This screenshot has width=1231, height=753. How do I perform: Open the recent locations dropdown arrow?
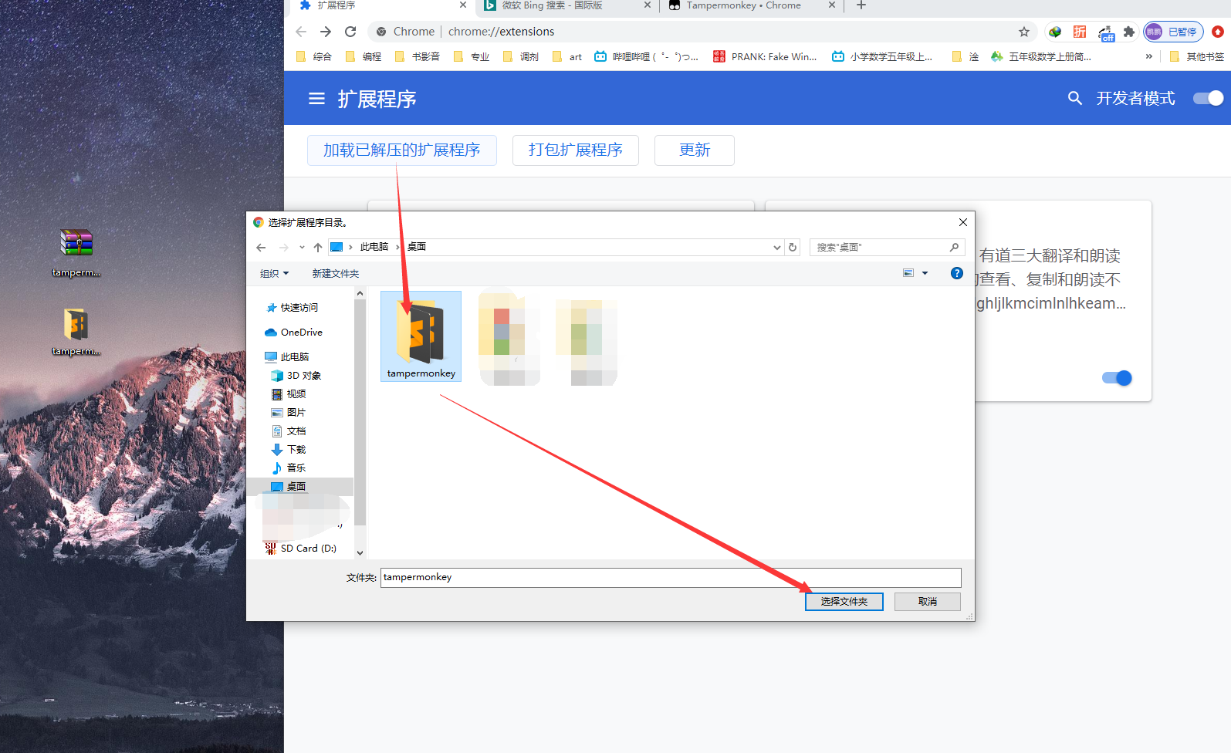(x=302, y=248)
